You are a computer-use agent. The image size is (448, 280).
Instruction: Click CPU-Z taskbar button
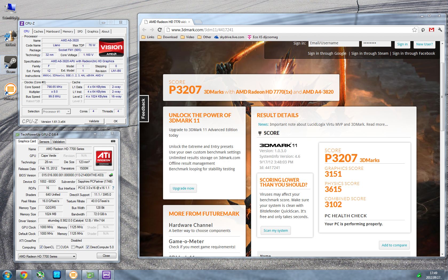coord(106,275)
